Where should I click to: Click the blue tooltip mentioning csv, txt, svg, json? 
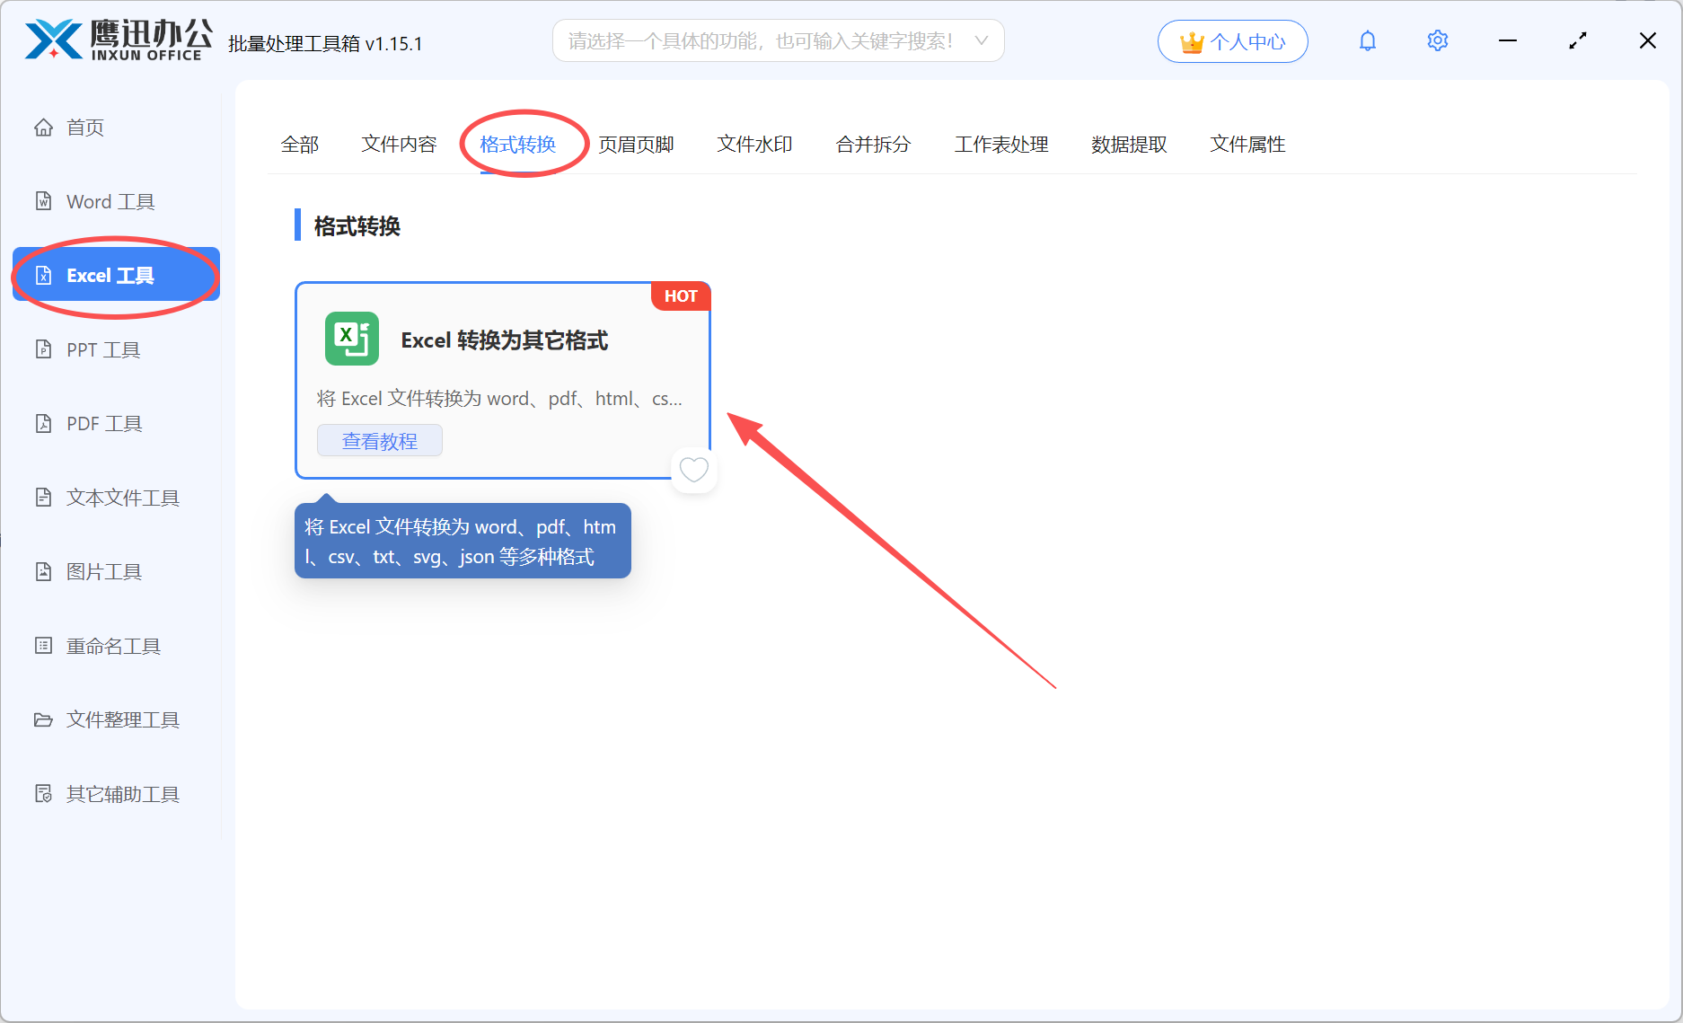coord(463,541)
